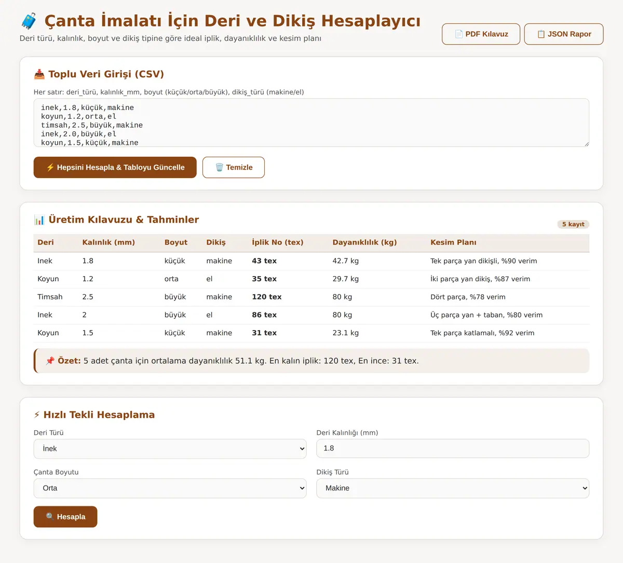
Task: Focus the Deri Kalınlığı (mm) input field
Action: point(453,448)
